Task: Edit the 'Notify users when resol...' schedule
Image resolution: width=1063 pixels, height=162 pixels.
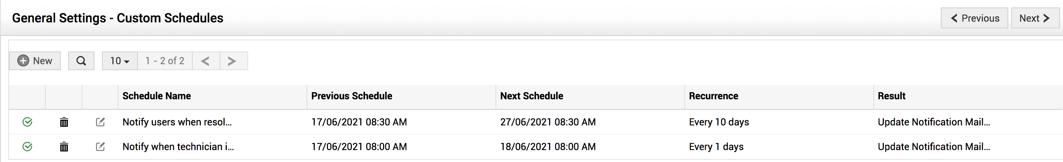Action: click(x=100, y=122)
